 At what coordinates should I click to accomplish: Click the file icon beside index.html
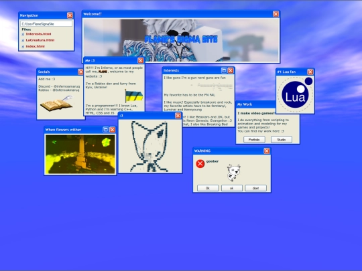(x=23, y=47)
